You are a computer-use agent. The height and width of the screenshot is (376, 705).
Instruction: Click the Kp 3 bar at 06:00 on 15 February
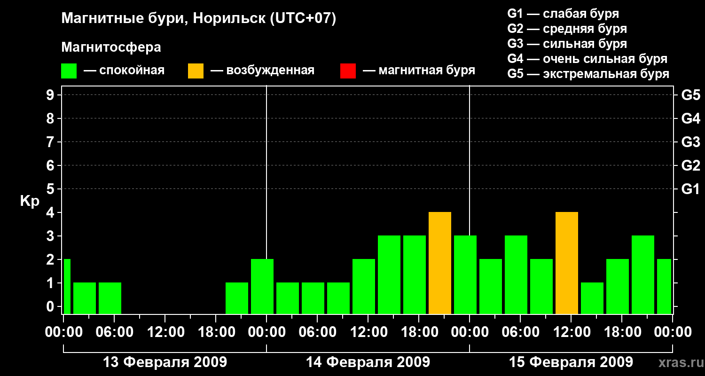(x=516, y=275)
